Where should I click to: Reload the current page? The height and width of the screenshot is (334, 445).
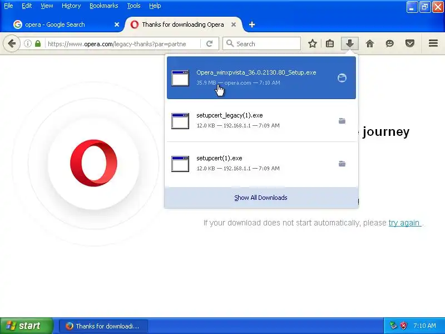pyautogui.click(x=210, y=43)
